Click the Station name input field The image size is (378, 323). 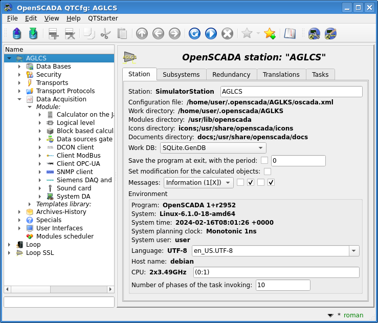coord(291,92)
